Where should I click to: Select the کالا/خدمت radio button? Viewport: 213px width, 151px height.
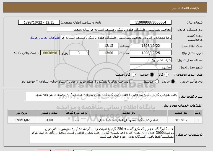tap(134, 75)
